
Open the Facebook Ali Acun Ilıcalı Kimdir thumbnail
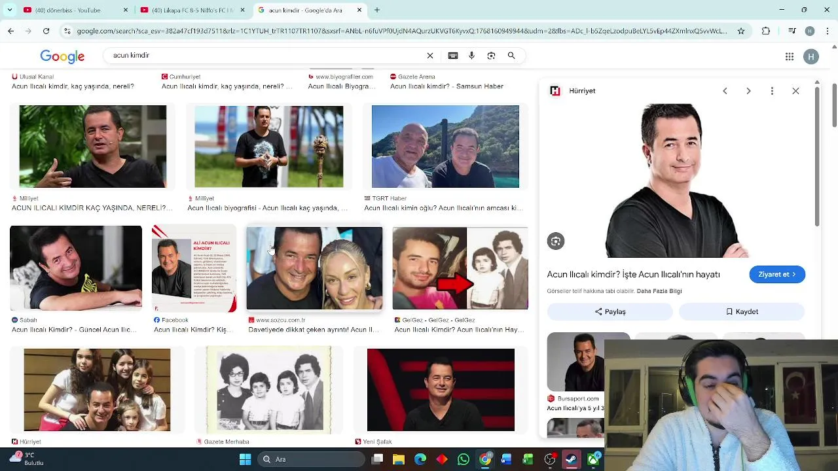coord(194,268)
